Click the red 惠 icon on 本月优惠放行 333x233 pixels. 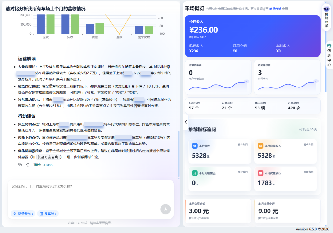260,173
